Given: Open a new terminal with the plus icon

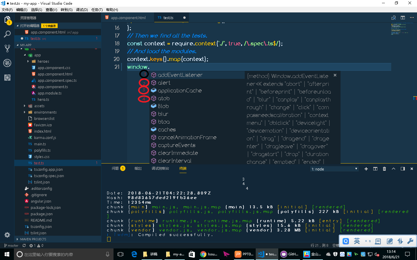Looking at the screenshot, I should pos(366,169).
